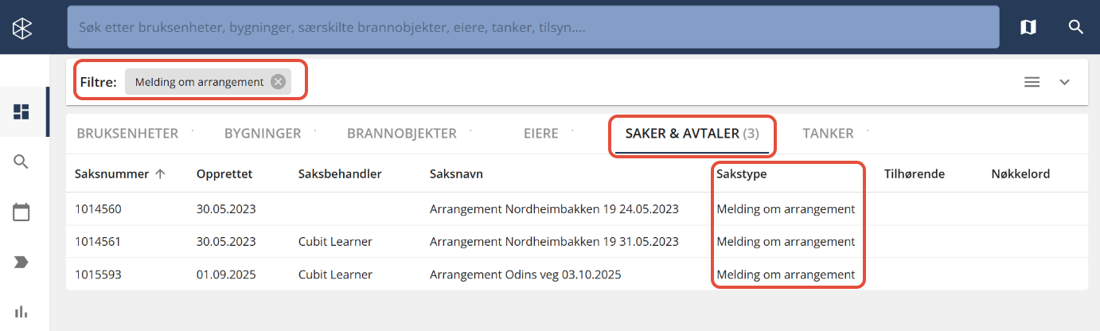The width and height of the screenshot is (1100, 331).
Task: Click Sakstype cell in row 1014561
Action: click(x=786, y=242)
